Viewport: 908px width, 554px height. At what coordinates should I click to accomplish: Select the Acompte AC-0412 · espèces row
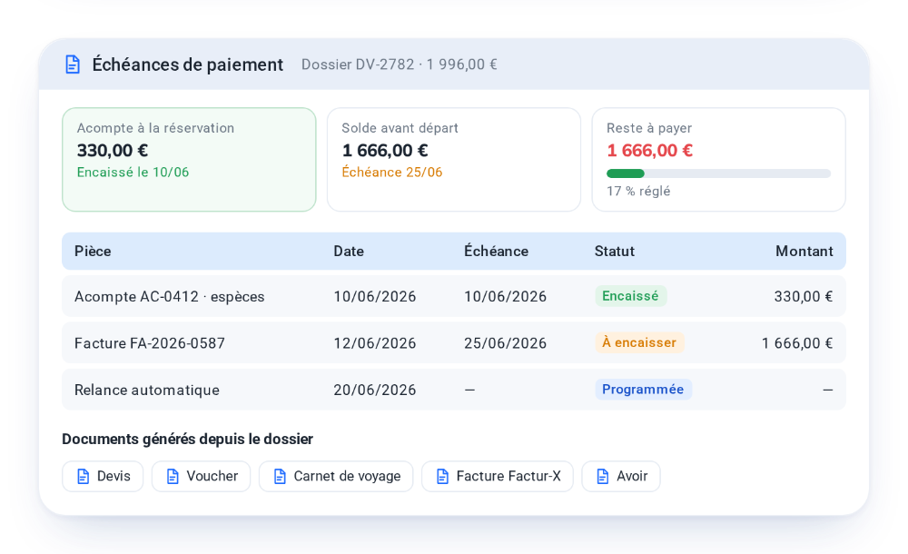click(x=454, y=296)
